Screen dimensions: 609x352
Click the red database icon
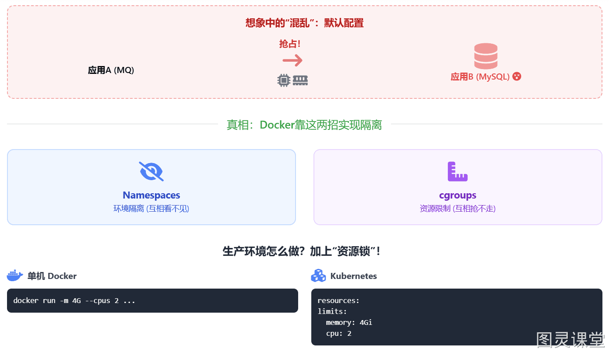coord(486,56)
